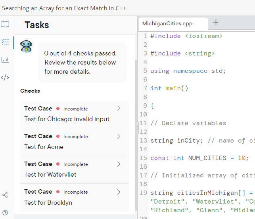Screen dimensions: 255x219
Task: Click opening brace on line 9
Action: pyautogui.click(x=152, y=106)
